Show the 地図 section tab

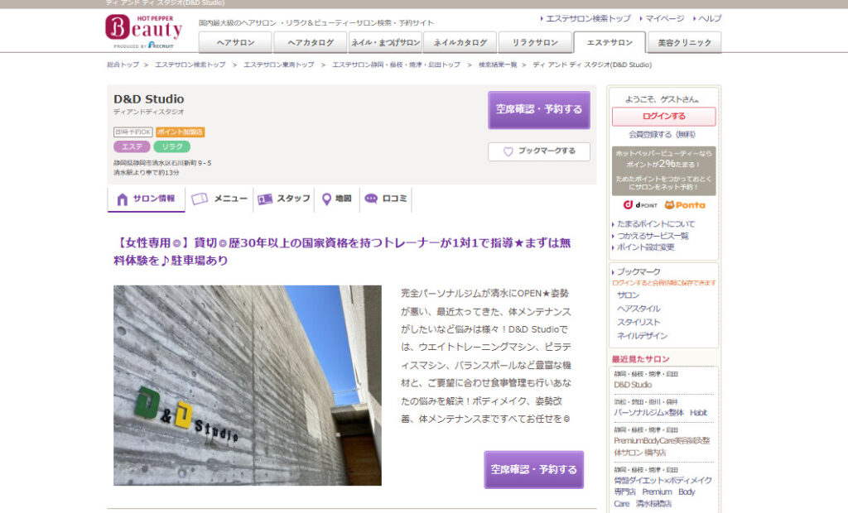click(336, 199)
